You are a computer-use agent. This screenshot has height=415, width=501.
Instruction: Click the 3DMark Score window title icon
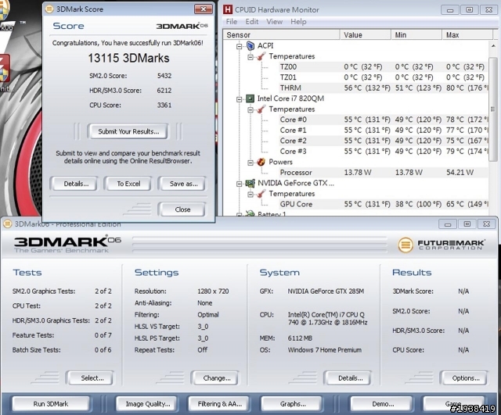[49, 9]
